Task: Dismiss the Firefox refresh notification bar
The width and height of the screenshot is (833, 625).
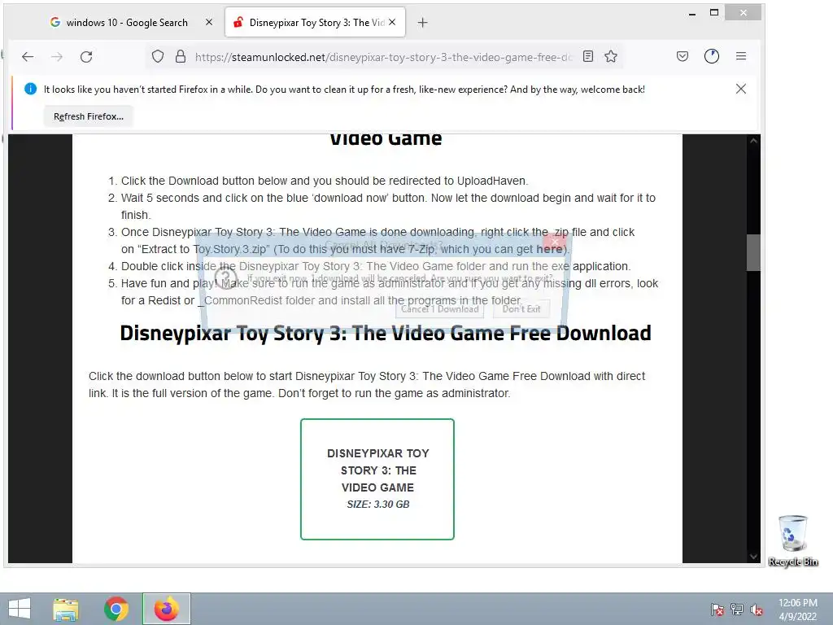Action: point(741,89)
